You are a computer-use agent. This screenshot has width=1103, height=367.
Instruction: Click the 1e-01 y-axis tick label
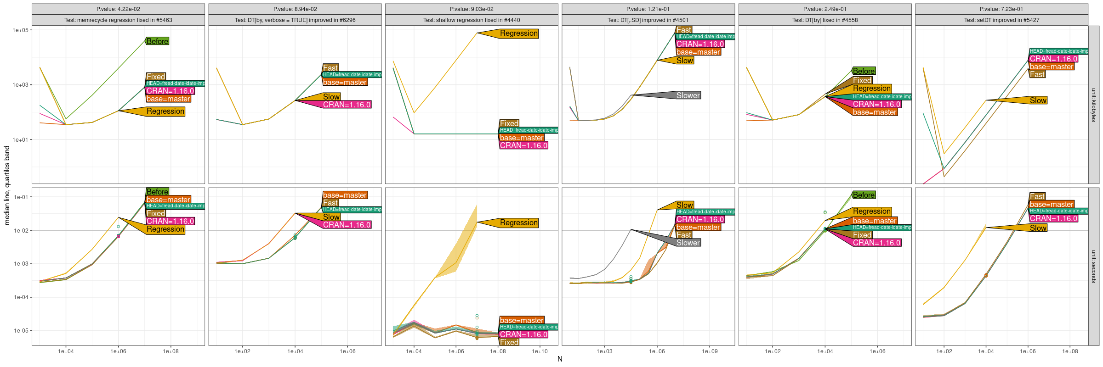point(21,197)
